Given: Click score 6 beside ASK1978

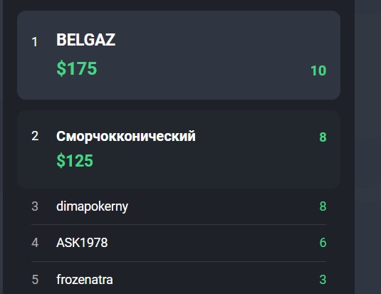Looking at the screenshot, I should (323, 243).
